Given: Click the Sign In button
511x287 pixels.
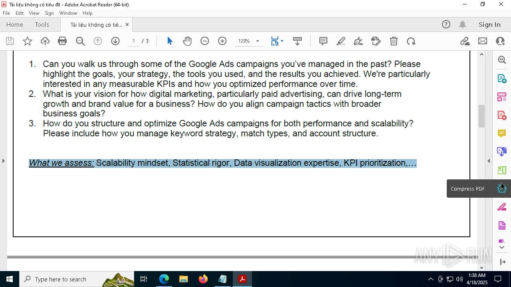Looking at the screenshot, I should click(489, 25).
